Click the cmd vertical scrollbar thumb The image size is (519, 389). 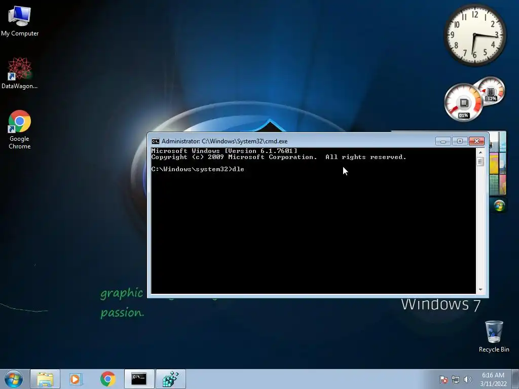pyautogui.click(x=480, y=162)
